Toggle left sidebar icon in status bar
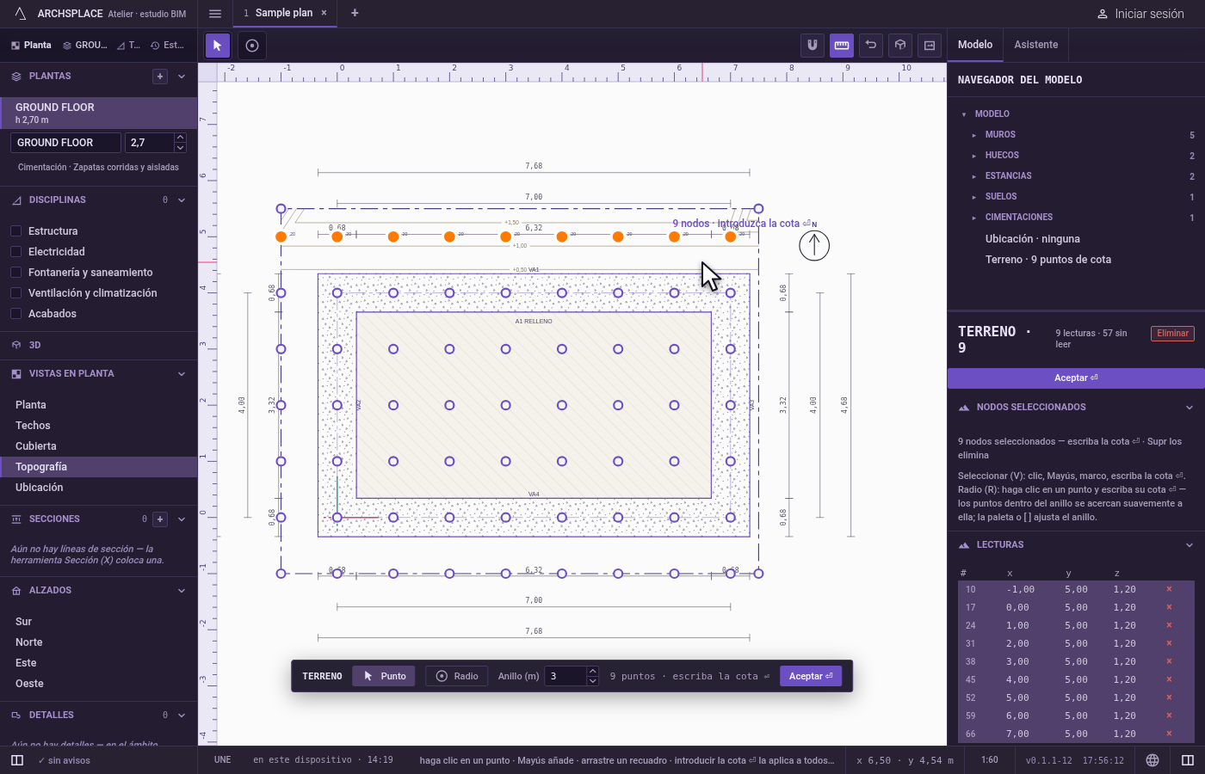This screenshot has width=1205, height=774. click(17, 760)
